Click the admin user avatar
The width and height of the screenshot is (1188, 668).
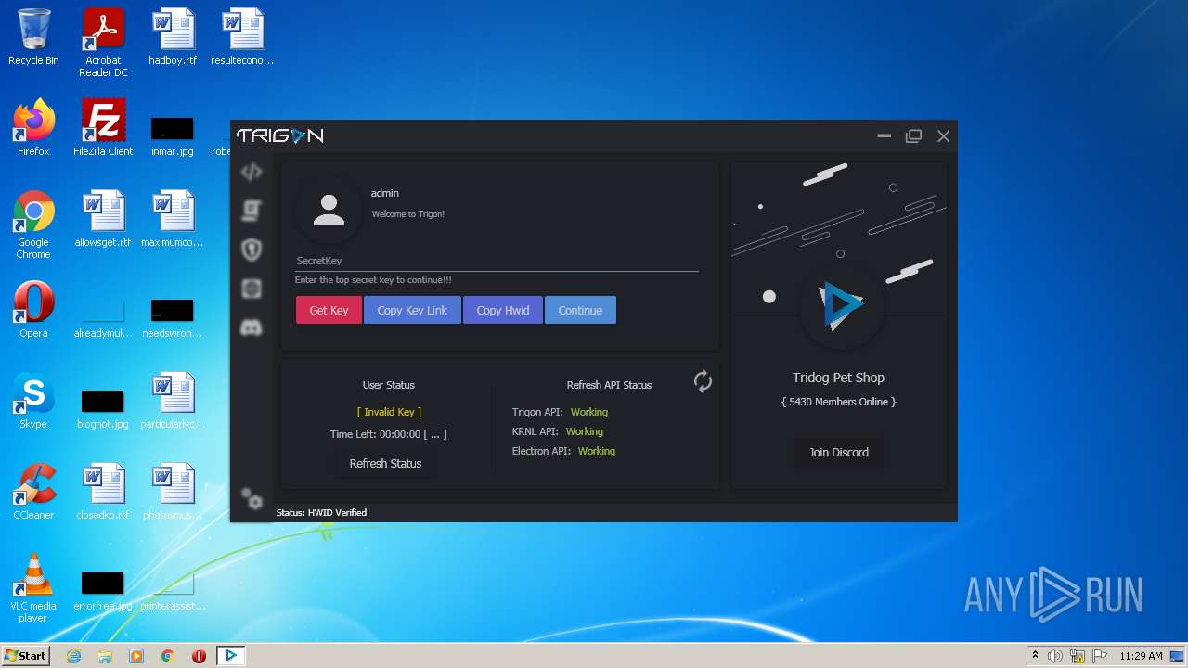[329, 211]
